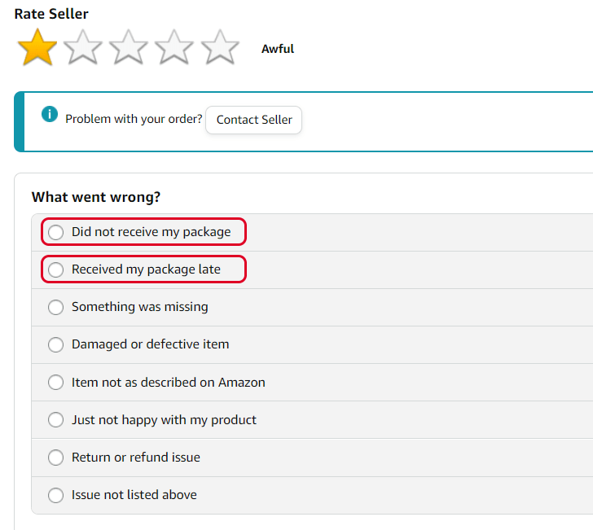Pick 'Item not as described on Amazon' radio

(55, 383)
